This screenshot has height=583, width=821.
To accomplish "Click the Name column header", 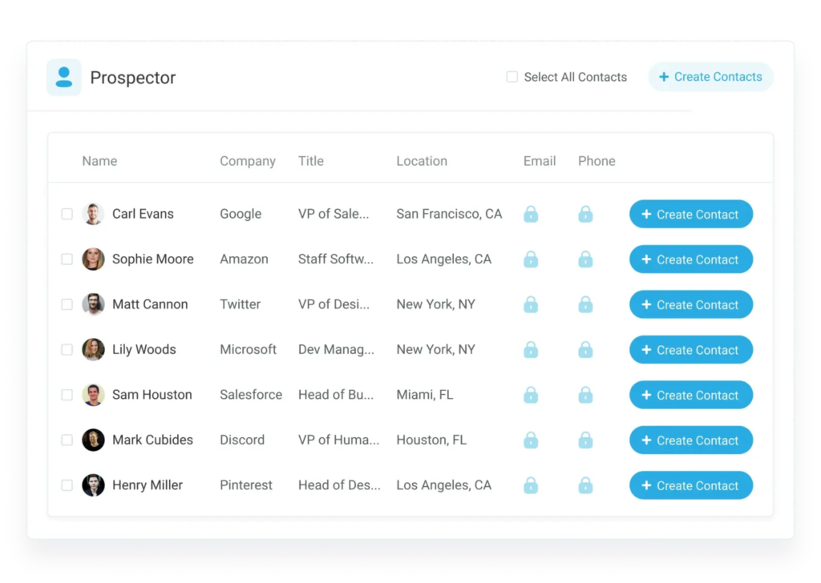I will 99,161.
